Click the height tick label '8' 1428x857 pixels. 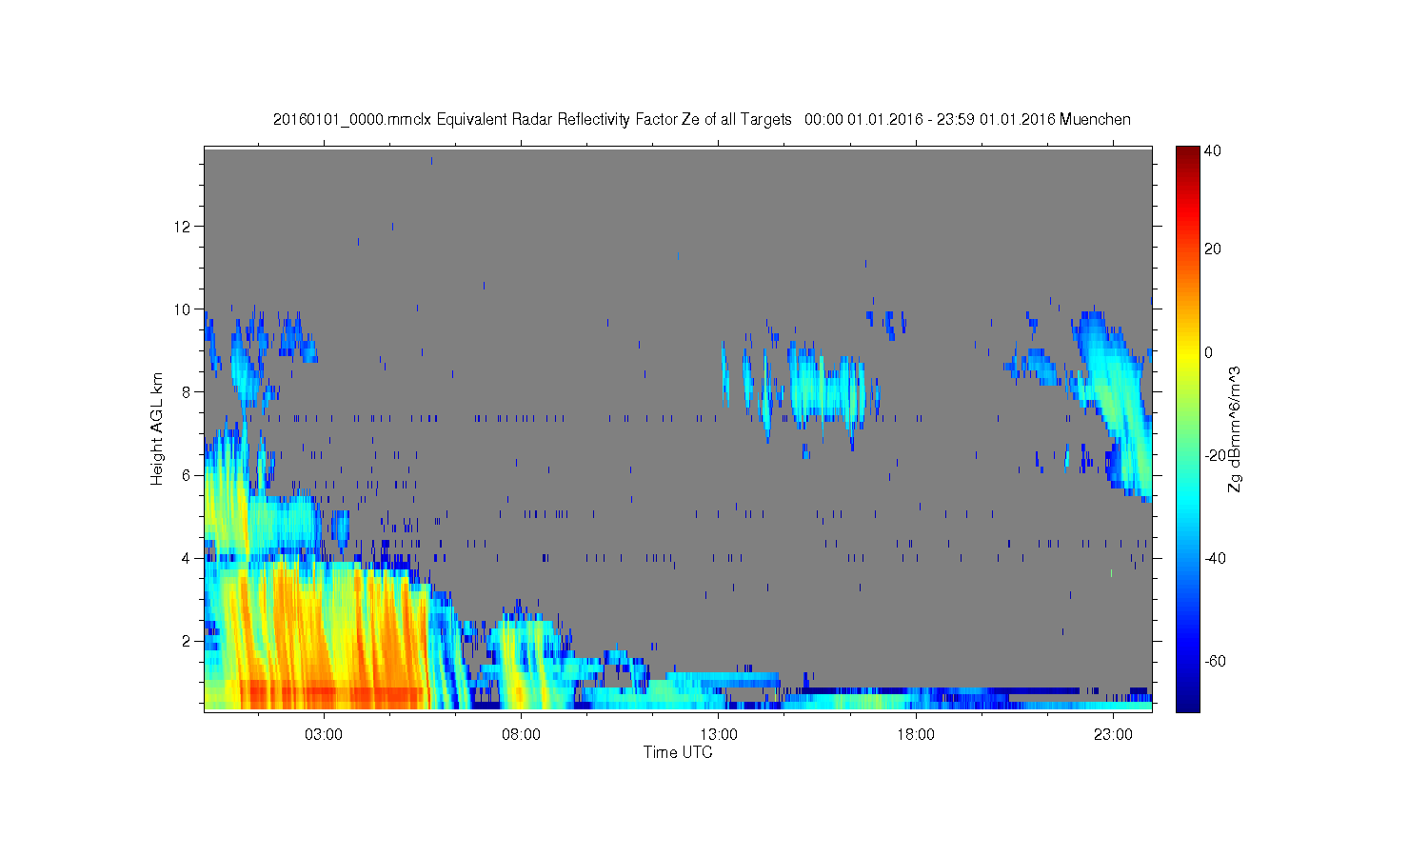point(187,392)
